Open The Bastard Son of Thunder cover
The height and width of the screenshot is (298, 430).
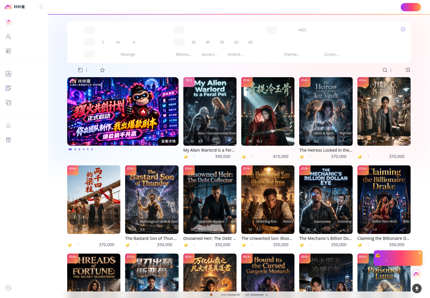pyautogui.click(x=152, y=200)
